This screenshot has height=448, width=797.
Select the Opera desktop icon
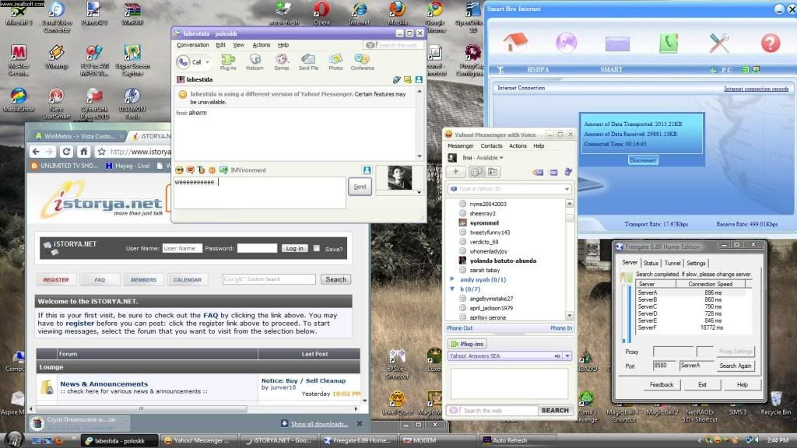321,13
